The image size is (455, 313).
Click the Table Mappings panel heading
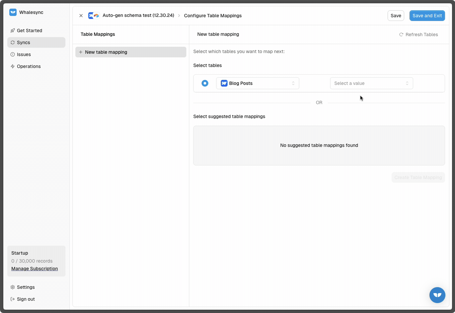pos(98,34)
